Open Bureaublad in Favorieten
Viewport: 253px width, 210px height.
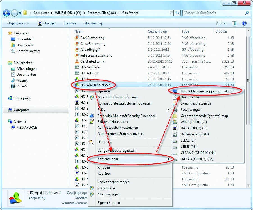click(25, 39)
